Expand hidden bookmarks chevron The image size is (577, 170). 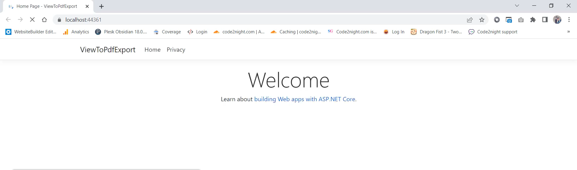point(569,32)
